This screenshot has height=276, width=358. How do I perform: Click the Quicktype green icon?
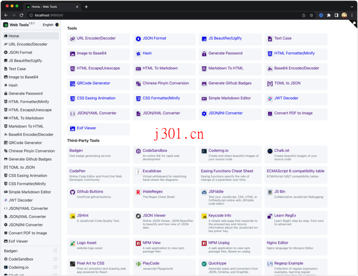(x=204, y=264)
